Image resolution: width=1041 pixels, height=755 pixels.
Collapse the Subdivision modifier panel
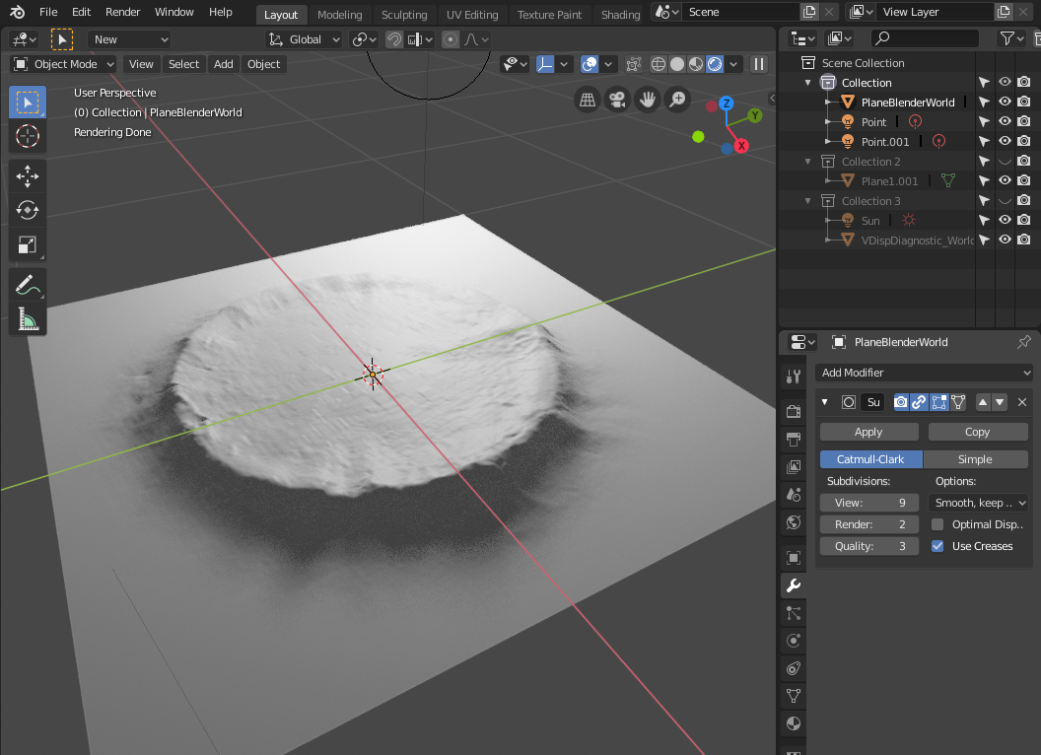click(x=825, y=402)
